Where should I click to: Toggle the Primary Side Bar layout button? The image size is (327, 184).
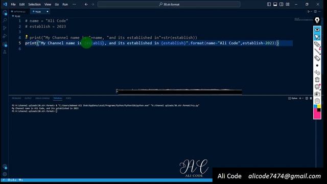269,4
